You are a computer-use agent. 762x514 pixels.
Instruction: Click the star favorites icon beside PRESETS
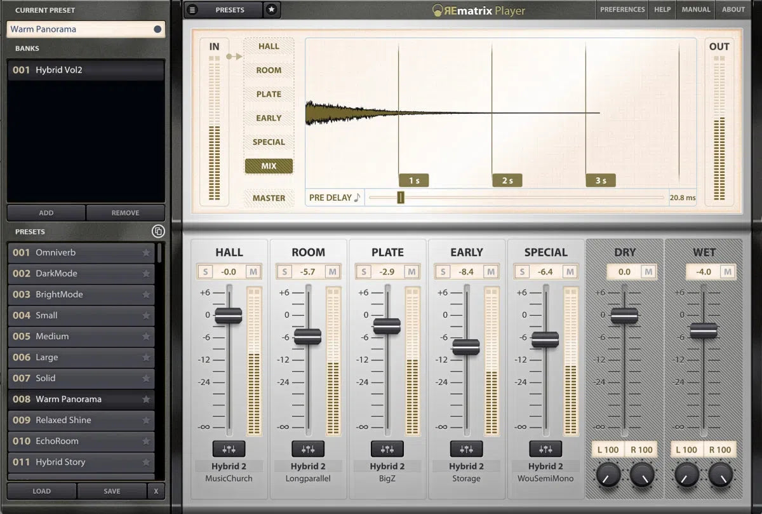click(x=272, y=10)
